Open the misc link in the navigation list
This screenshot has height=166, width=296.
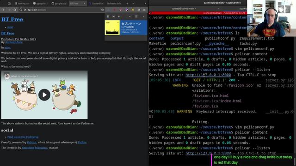(x=10, y=27)
